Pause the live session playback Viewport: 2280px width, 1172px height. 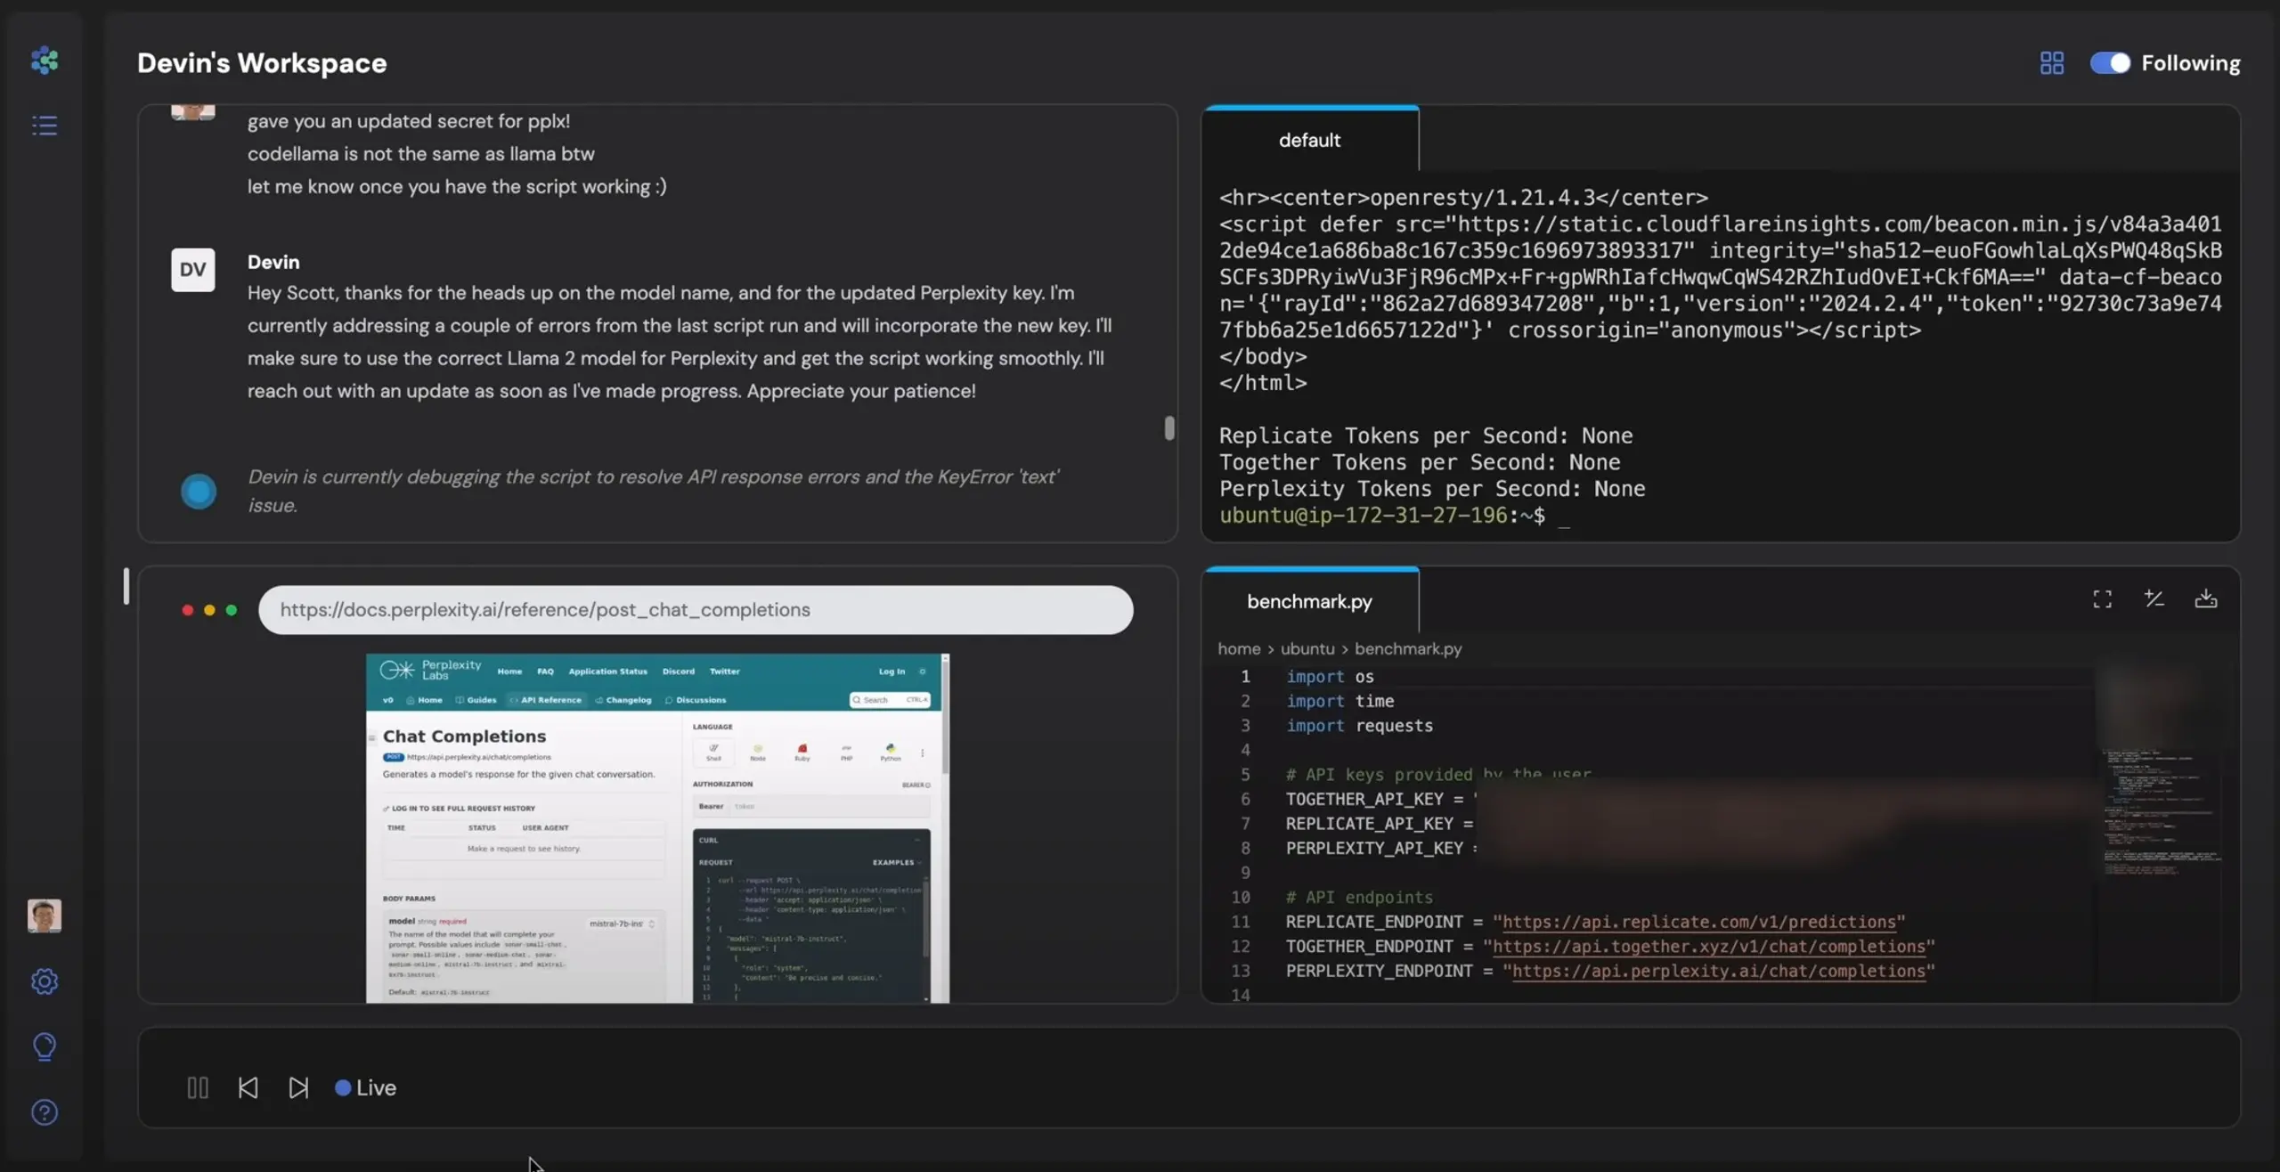pyautogui.click(x=197, y=1086)
